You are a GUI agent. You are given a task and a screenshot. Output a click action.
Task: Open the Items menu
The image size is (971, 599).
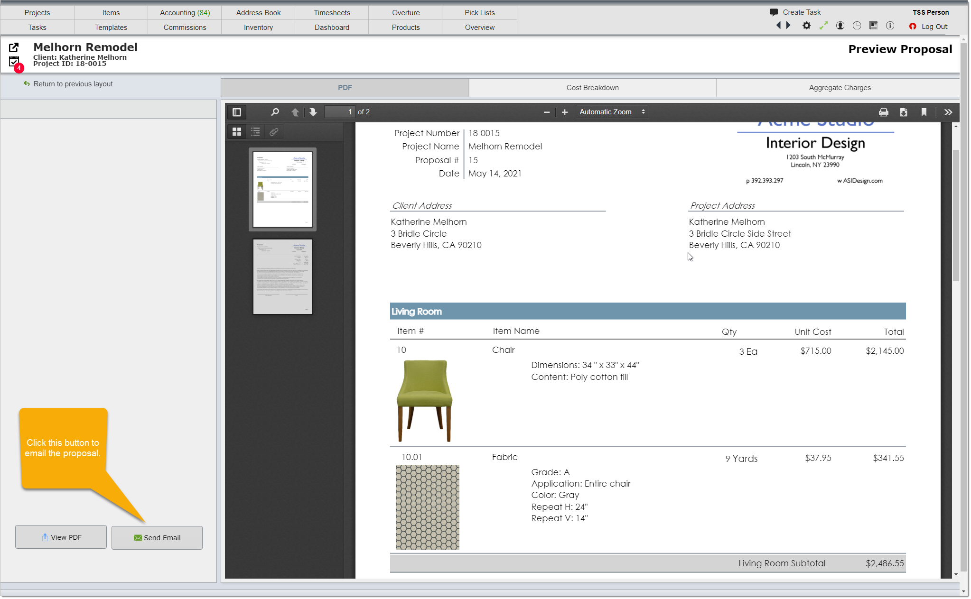pyautogui.click(x=111, y=13)
